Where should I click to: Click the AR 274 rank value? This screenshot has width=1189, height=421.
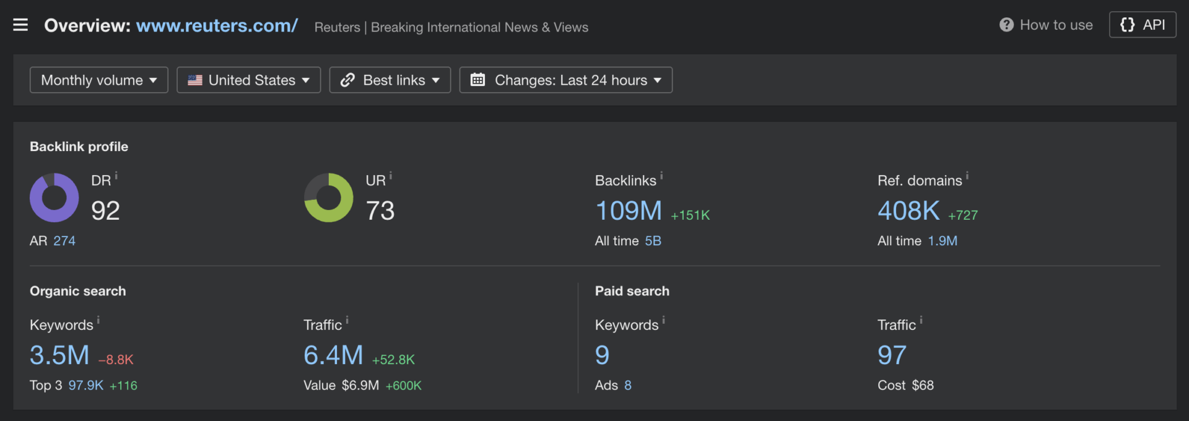tap(64, 241)
